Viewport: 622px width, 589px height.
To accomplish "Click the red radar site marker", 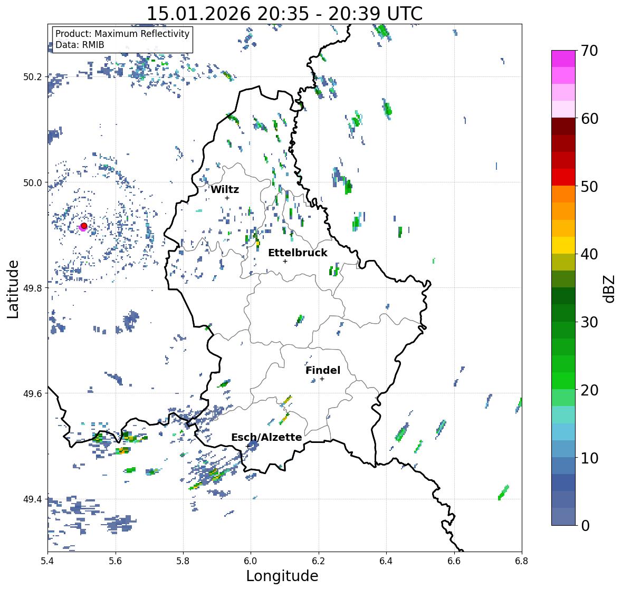I will click(x=84, y=226).
